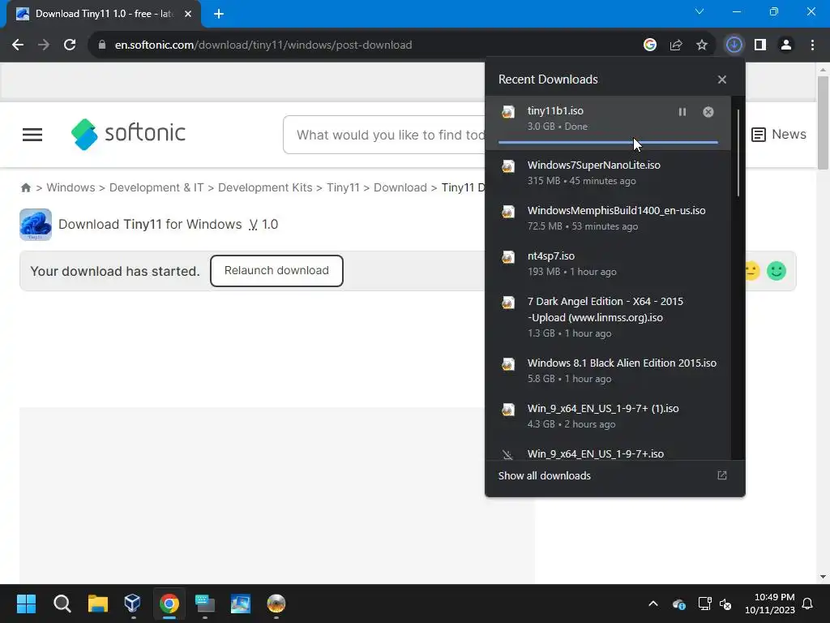The width and height of the screenshot is (830, 623).
Task: Go to Download breadcrumb
Action: (400, 187)
